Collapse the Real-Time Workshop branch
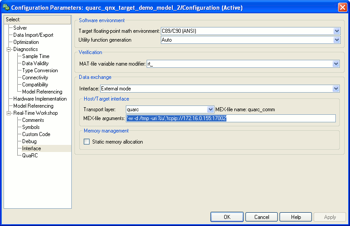Image resolution: width=350 pixels, height=226 pixels. (9, 113)
